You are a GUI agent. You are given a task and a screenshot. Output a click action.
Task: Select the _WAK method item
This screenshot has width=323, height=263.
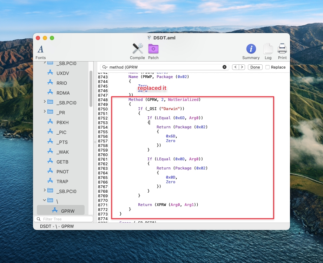coord(62,152)
